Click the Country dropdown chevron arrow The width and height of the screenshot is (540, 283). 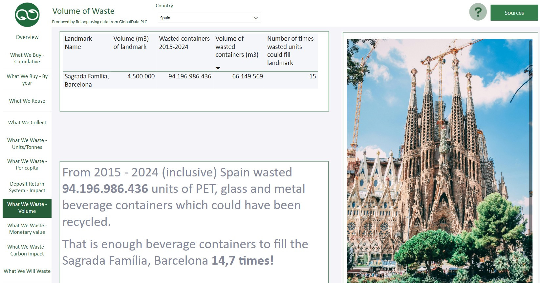(x=256, y=18)
